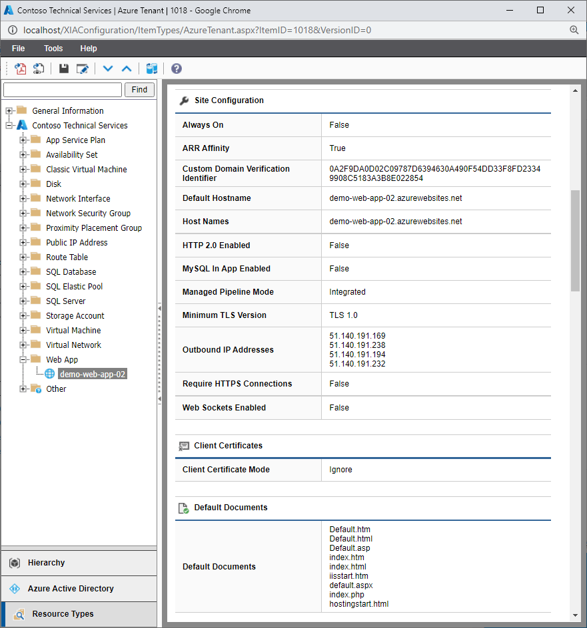Click the Integrated pipeline mode value
Screen dimensions: 587x628
pos(347,292)
